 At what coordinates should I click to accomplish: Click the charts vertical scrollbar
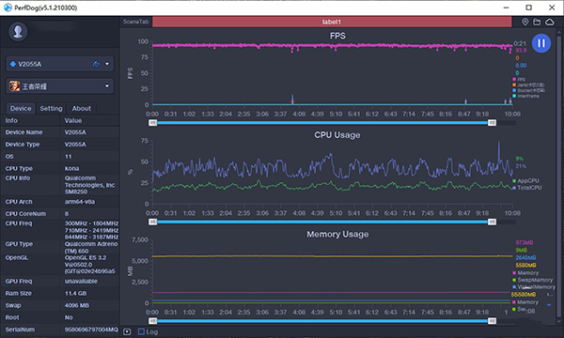click(x=559, y=176)
